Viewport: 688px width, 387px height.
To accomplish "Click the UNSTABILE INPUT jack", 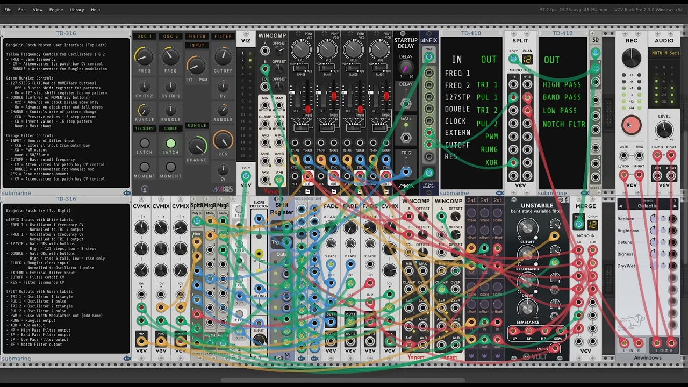I will 554,348.
